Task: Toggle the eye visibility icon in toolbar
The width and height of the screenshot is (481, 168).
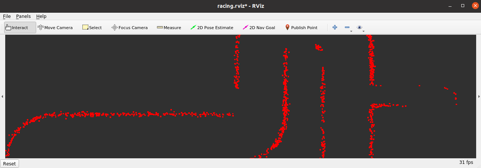Action: click(x=359, y=27)
